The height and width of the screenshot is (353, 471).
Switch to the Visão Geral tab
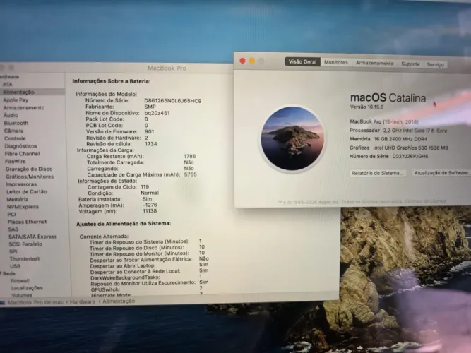point(302,61)
